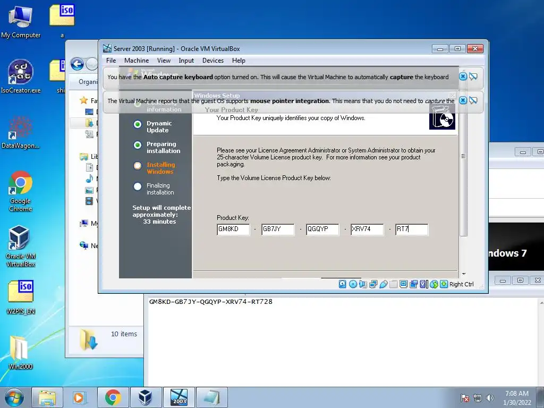Click the Action Center flag tray icon
The image size is (544, 408).
tap(465, 398)
